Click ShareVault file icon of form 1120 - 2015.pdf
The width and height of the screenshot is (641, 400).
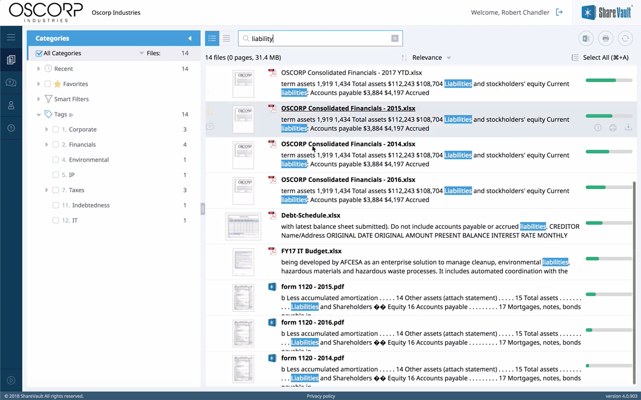click(272, 287)
